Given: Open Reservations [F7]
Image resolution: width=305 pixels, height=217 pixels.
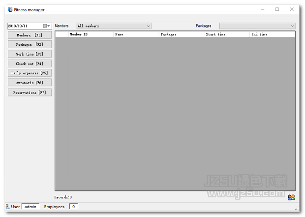Looking at the screenshot, I should (x=30, y=93).
